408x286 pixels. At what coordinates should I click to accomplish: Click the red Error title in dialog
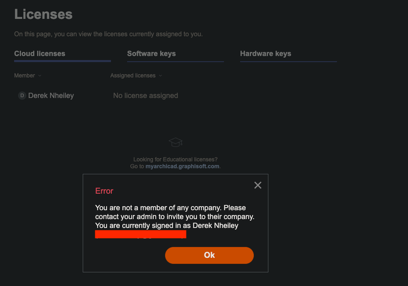pos(104,191)
